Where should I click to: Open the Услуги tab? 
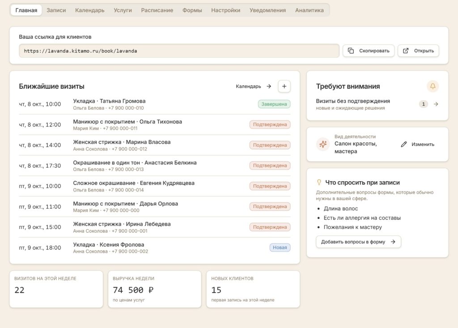coord(123,10)
